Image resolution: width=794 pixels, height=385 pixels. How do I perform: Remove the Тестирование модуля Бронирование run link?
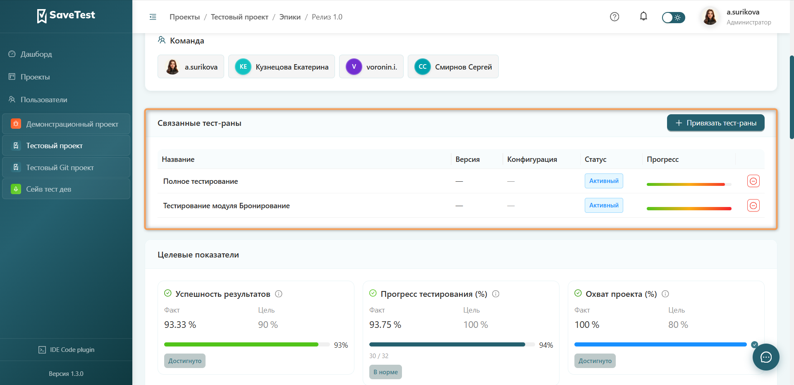point(753,205)
